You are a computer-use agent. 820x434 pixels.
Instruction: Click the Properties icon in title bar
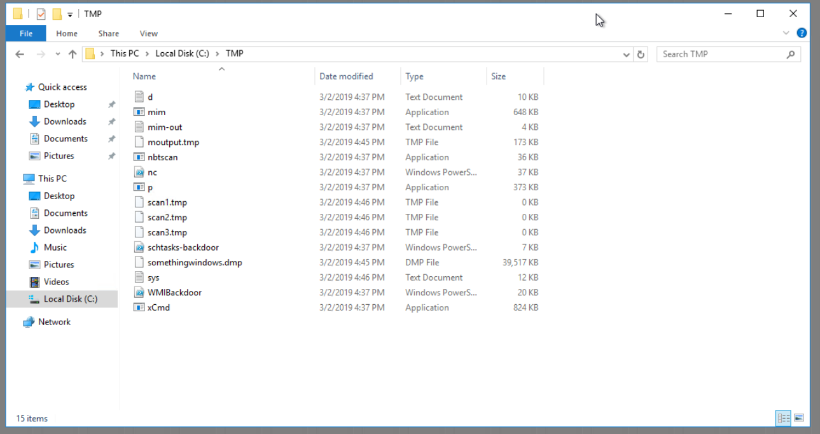[41, 14]
